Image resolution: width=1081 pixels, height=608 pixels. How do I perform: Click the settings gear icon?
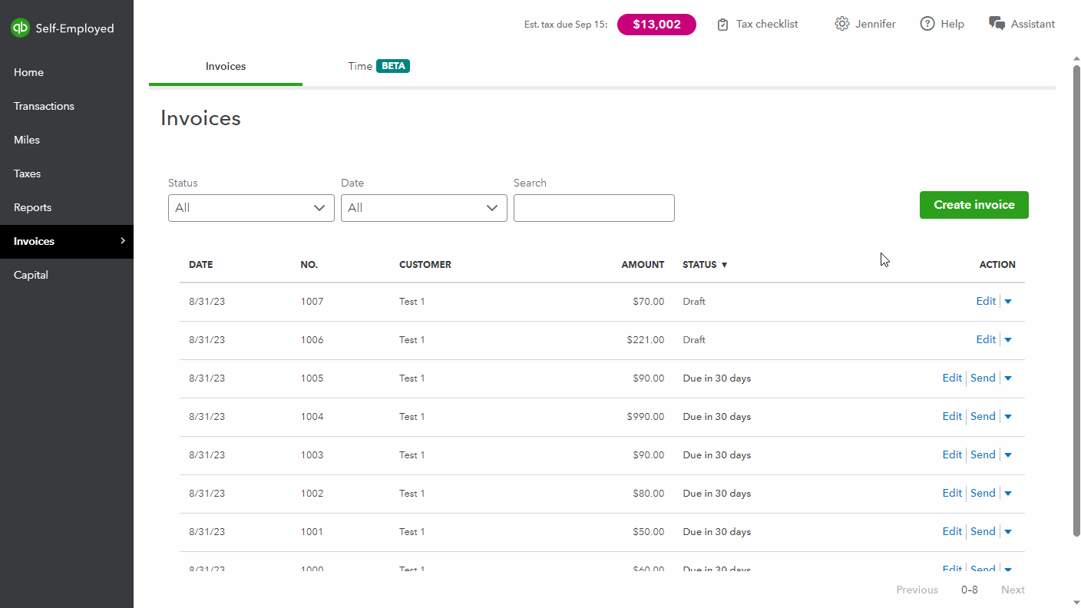coord(842,24)
